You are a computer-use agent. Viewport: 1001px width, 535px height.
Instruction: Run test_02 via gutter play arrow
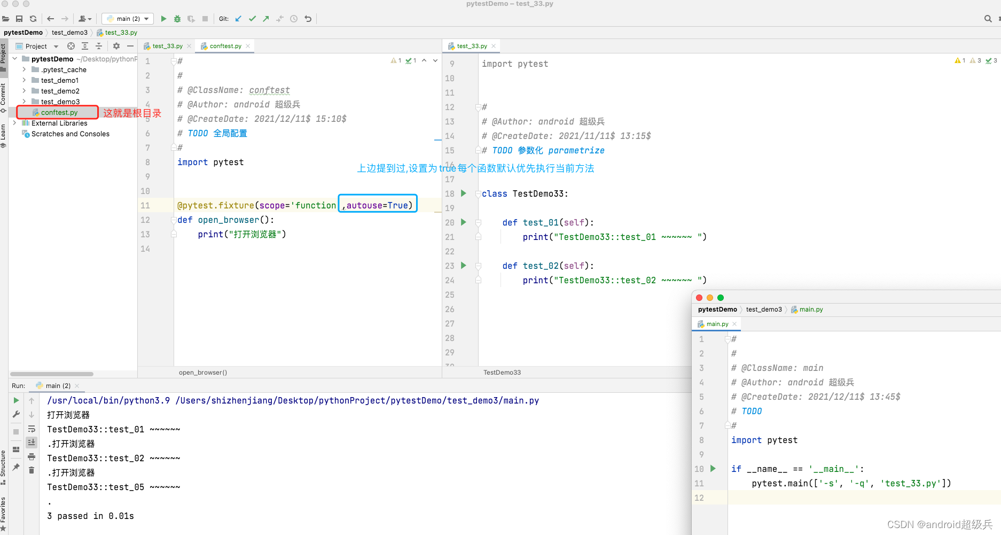point(464,266)
